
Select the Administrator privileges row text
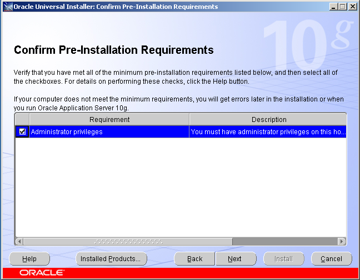[x=67, y=132]
